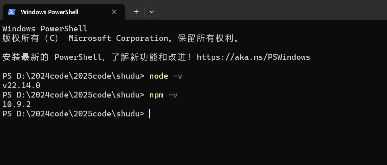The image size is (387, 165).
Task: Click the 'Windows PowerShell' banner text line
Action: pyautogui.click(x=45, y=29)
